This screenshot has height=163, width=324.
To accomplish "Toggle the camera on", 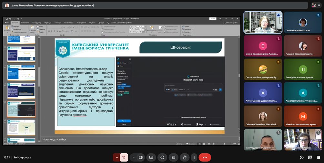I will click(x=141, y=157).
